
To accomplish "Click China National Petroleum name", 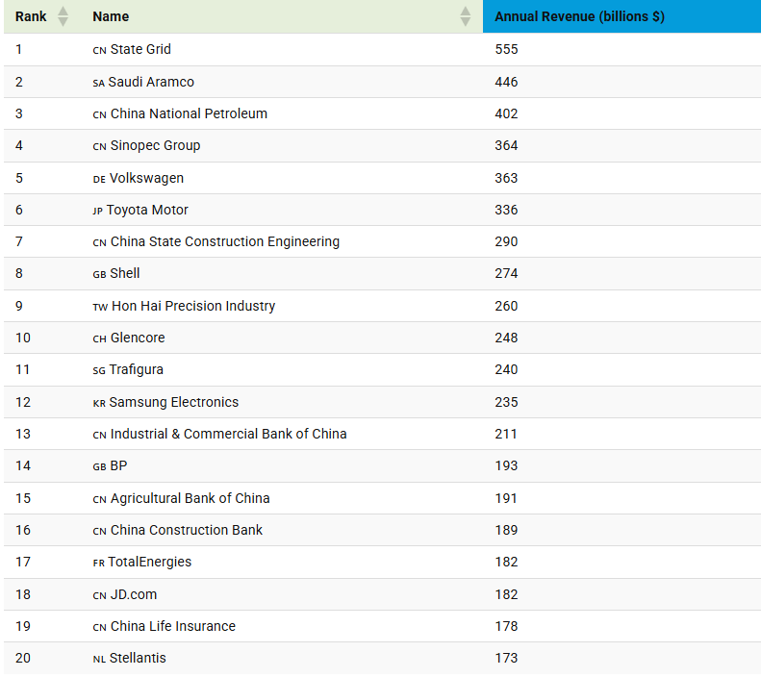I will pos(189,113).
